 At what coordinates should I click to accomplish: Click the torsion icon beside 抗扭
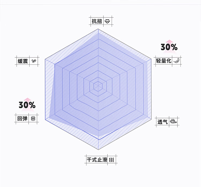point(107,21)
